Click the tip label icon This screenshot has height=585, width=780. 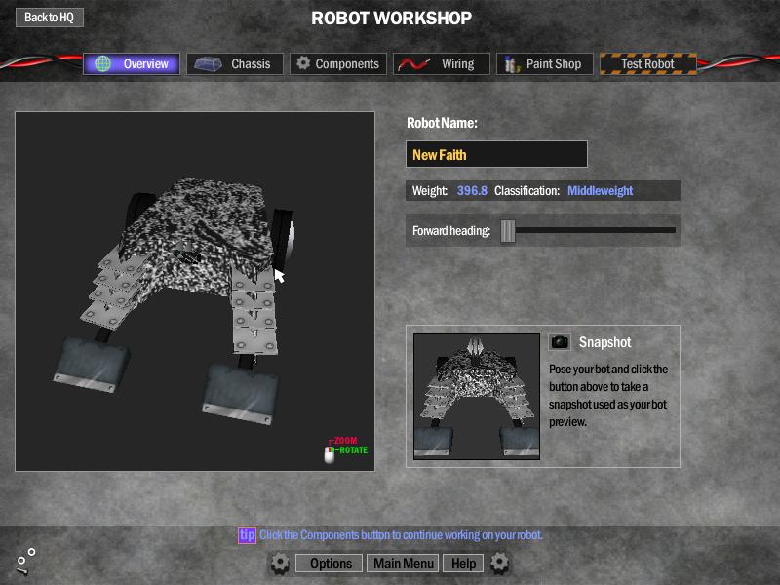tap(247, 535)
